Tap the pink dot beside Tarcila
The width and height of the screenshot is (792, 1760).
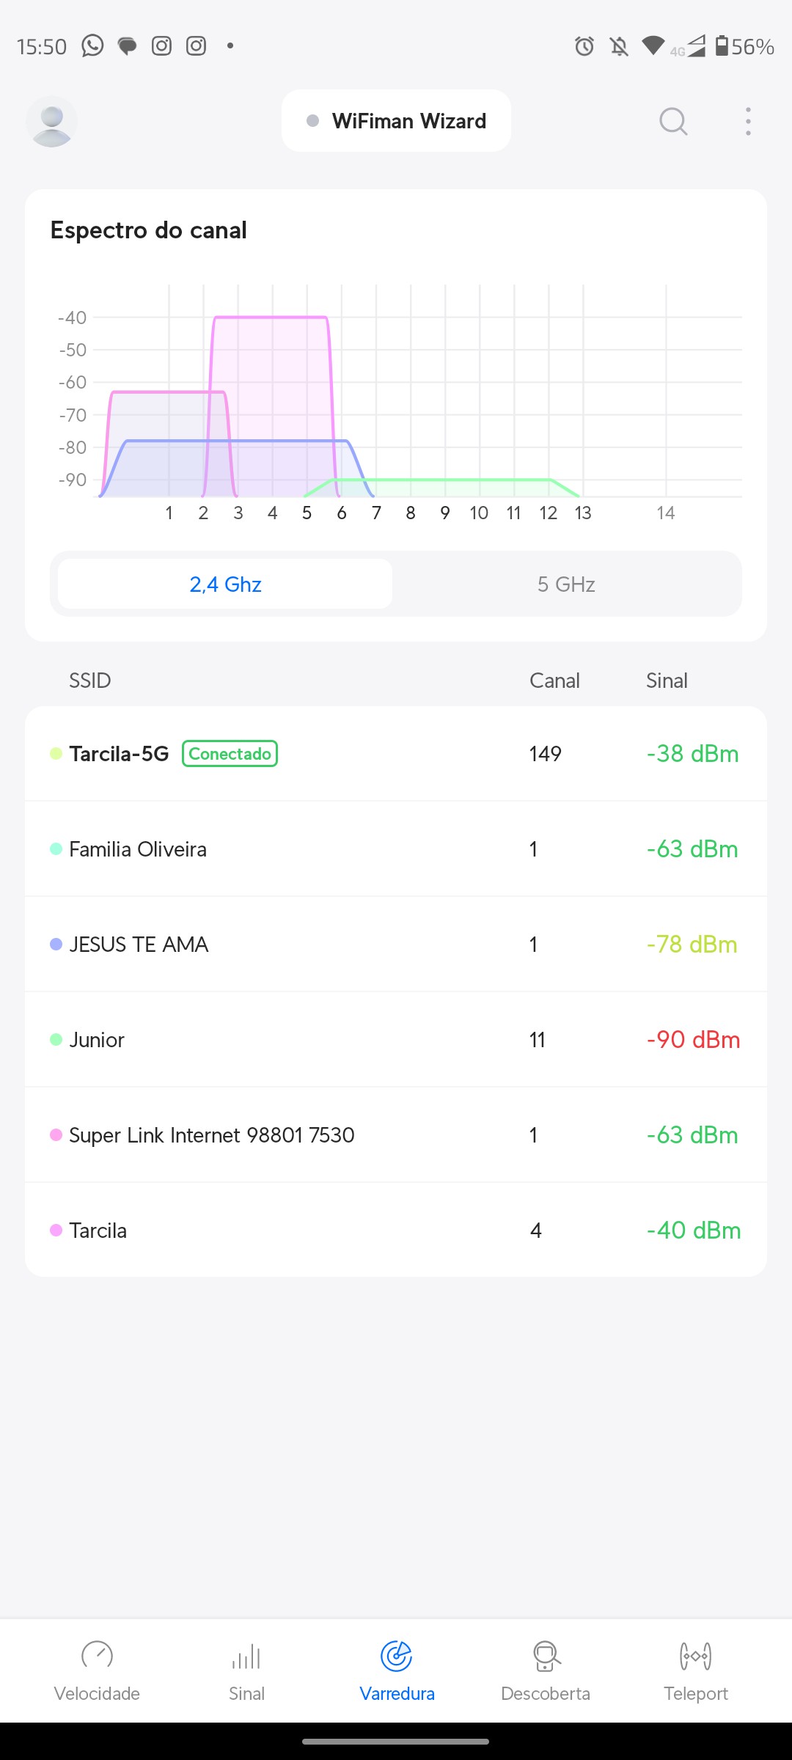coord(56,1231)
